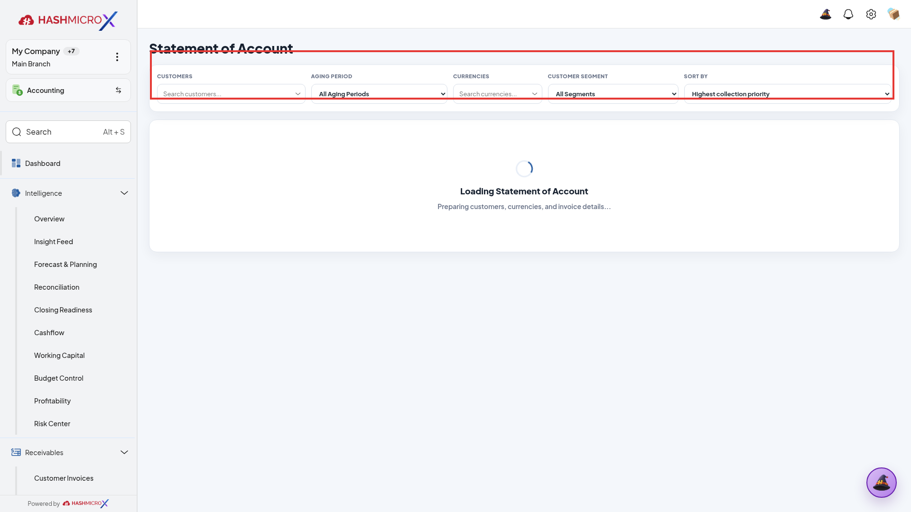Screen dimensions: 911x512
Task: Open the company three-dot options menu
Action: click(x=117, y=57)
